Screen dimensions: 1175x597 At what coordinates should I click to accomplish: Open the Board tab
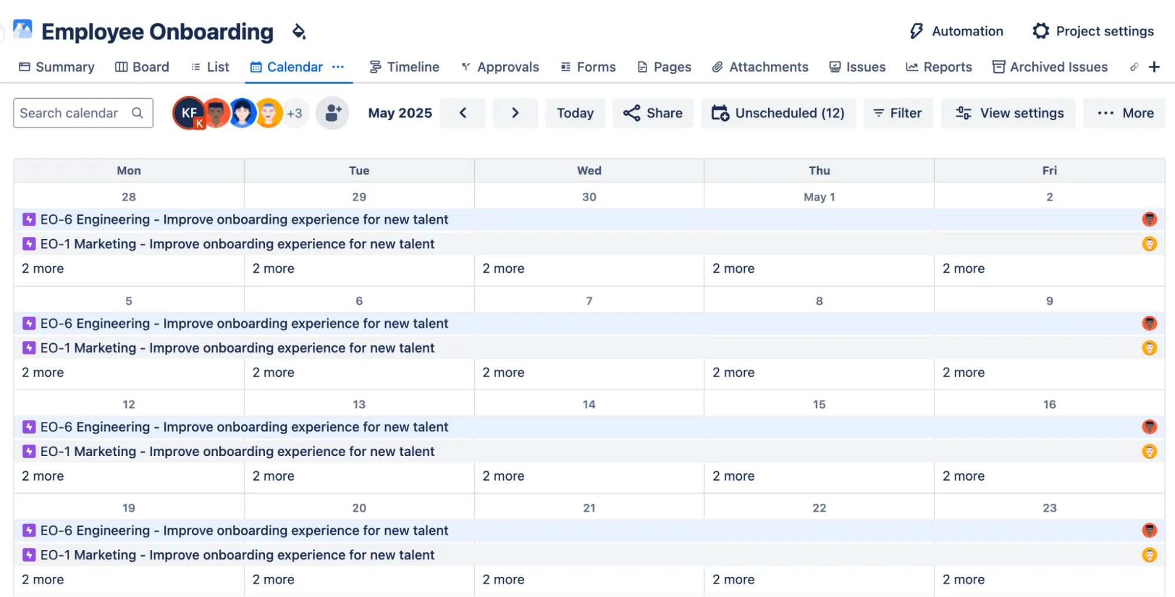point(142,67)
